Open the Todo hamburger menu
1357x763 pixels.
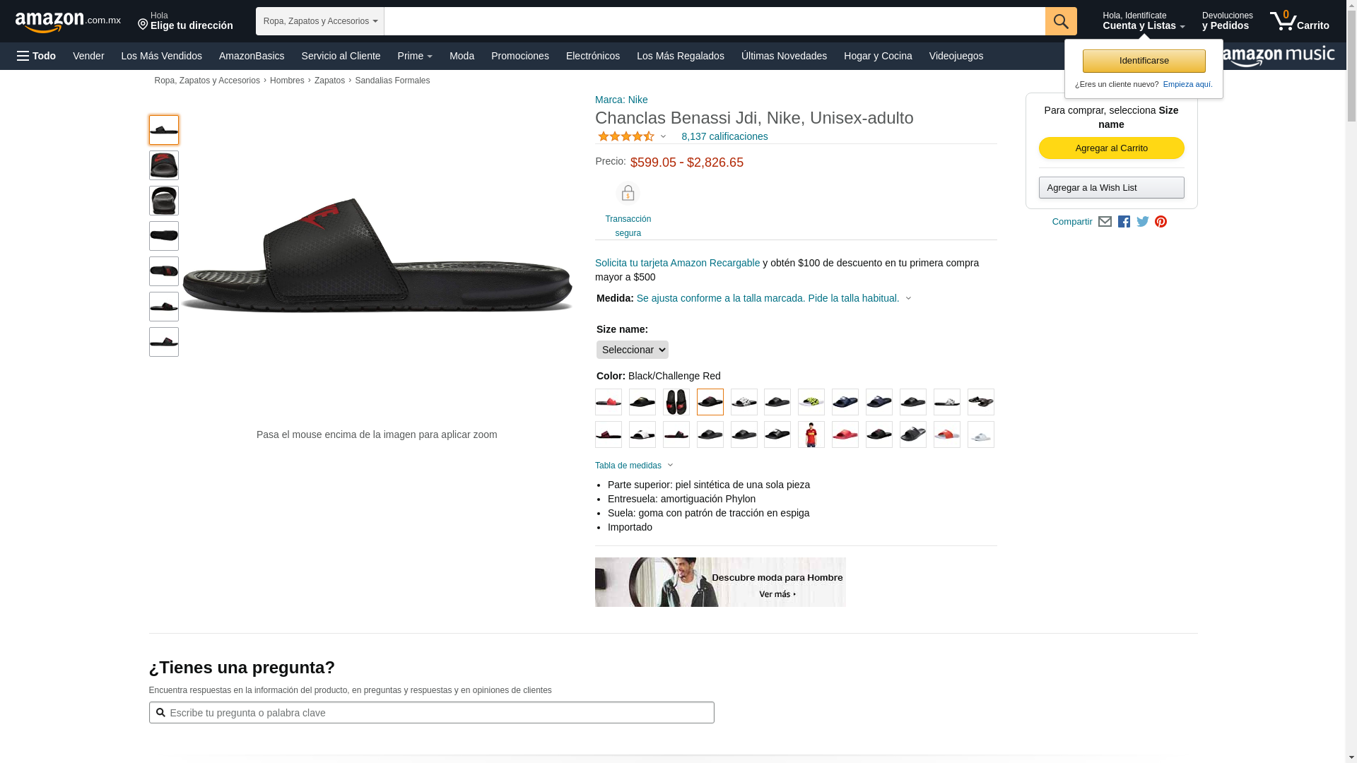(37, 56)
